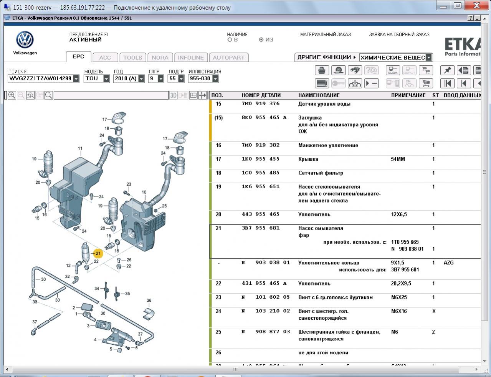Click the Volkswagen logo
The image size is (491, 377).
click(x=25, y=40)
